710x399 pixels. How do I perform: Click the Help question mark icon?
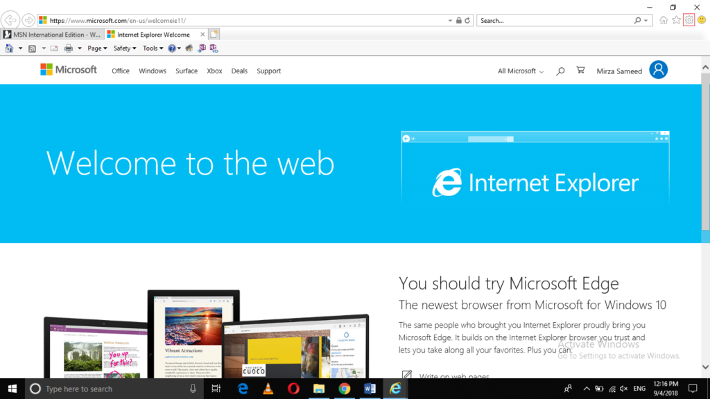(172, 48)
